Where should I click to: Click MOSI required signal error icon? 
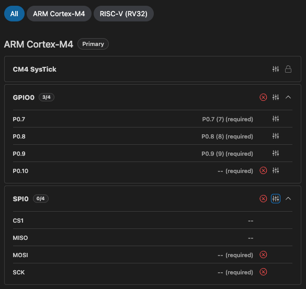[x=263, y=255]
